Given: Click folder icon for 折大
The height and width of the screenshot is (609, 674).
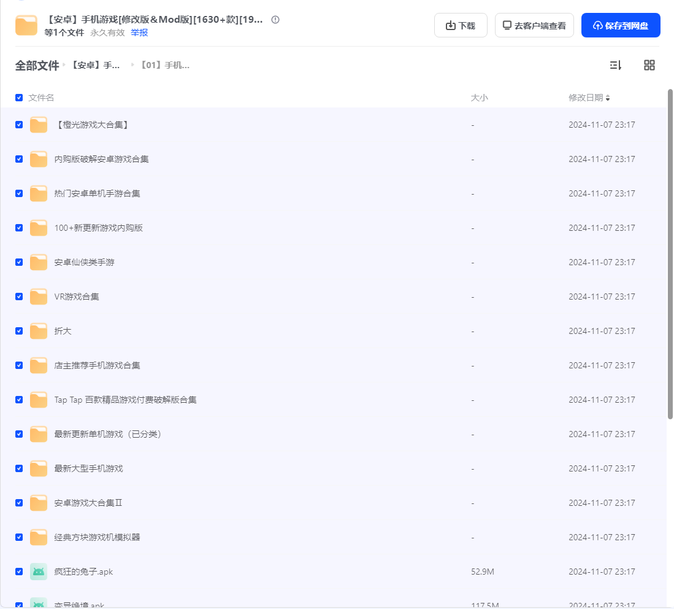Looking at the screenshot, I should point(39,331).
